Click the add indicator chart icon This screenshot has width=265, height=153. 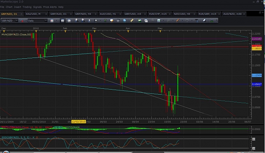coord(139,20)
